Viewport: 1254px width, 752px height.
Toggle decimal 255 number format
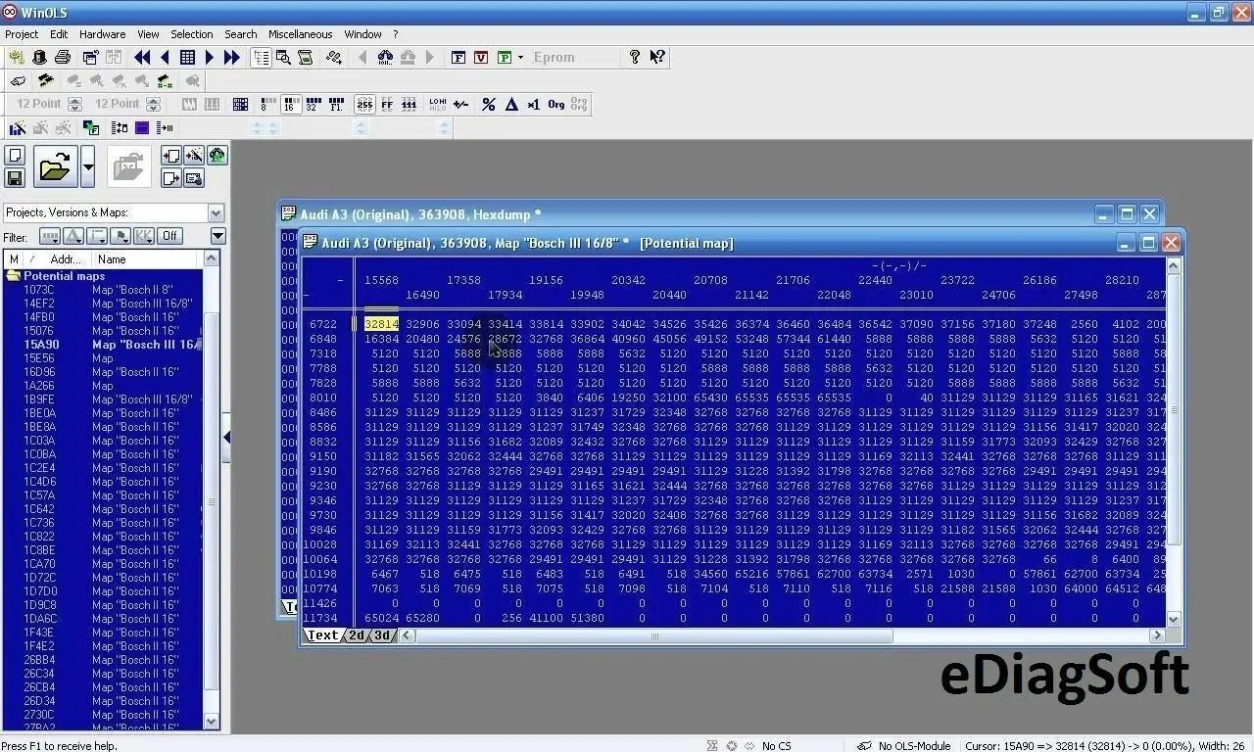point(364,105)
